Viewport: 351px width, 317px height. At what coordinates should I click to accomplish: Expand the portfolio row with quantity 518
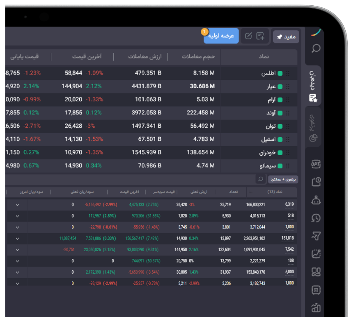[x=17, y=216]
